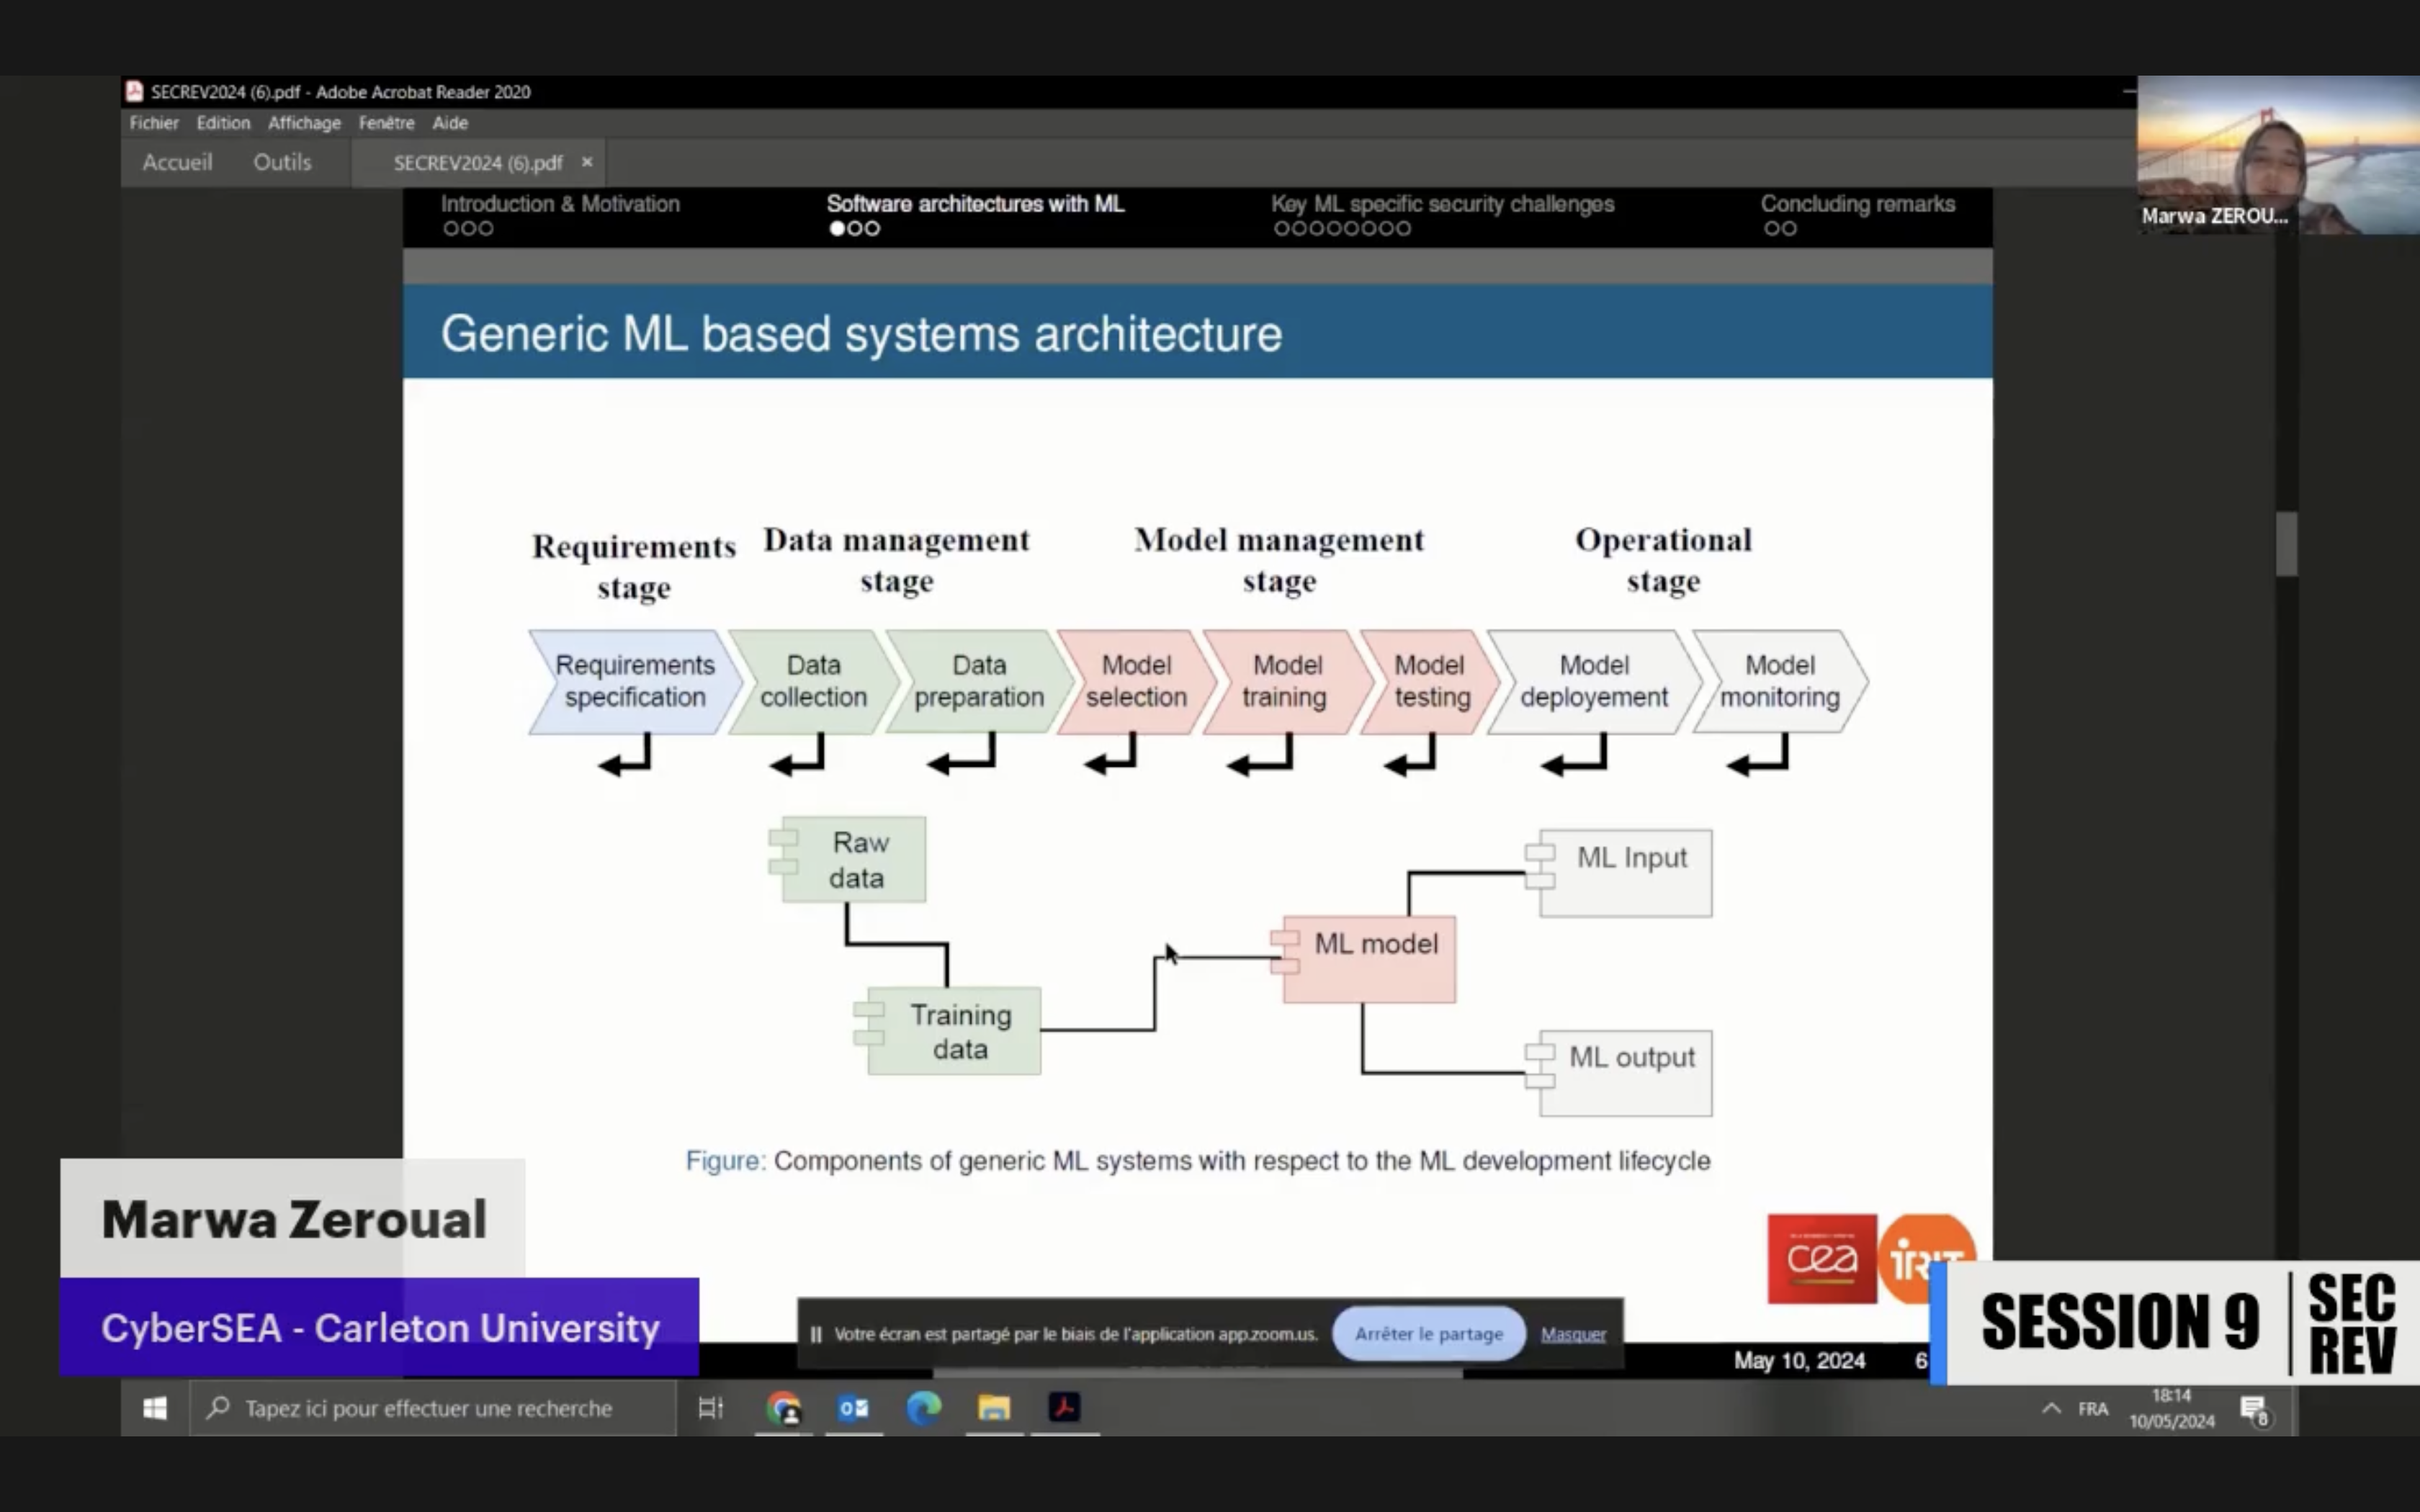Open File Explorer from the taskbar
This screenshot has width=2420, height=1512.
(x=994, y=1408)
